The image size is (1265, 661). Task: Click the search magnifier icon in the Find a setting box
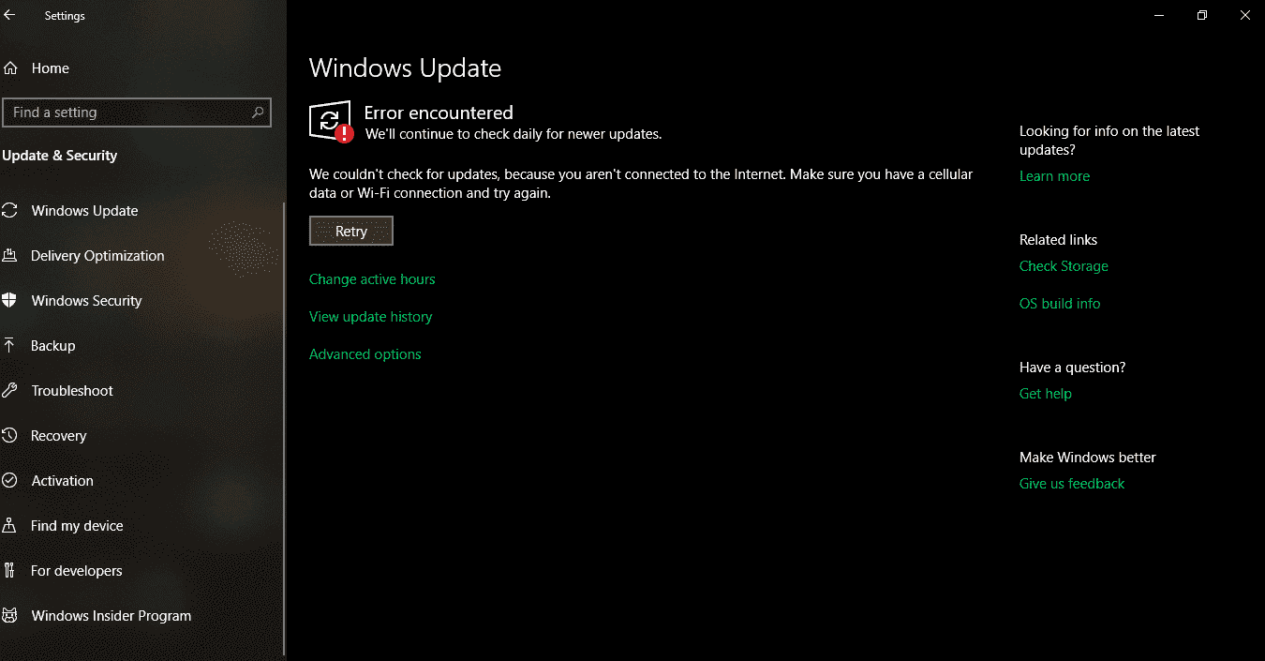point(258,113)
